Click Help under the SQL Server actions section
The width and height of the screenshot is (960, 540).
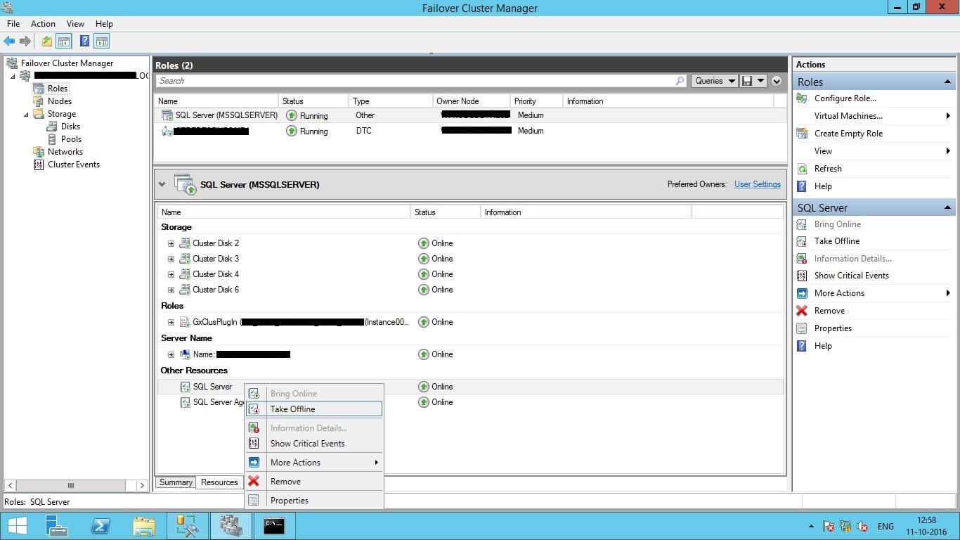click(823, 346)
